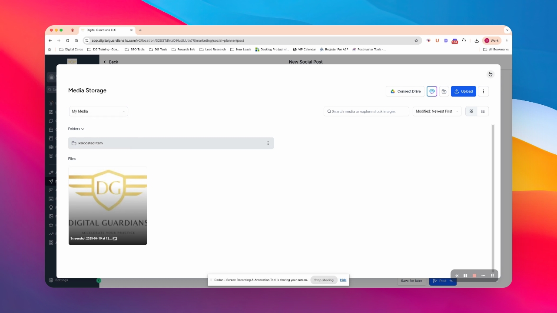Viewport: 557px width, 313px height.
Task: Open the three-dot menu beside Upload
Action: pos(483,91)
